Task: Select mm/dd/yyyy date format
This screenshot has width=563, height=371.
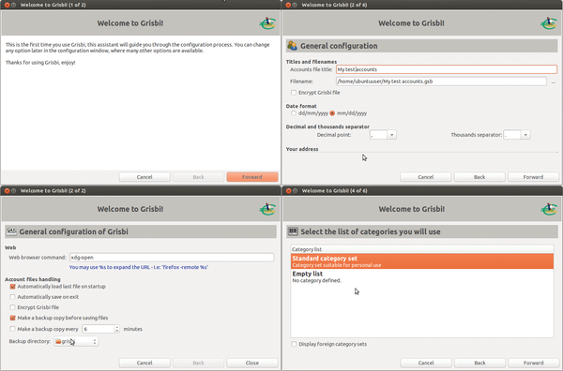Action: (x=332, y=113)
